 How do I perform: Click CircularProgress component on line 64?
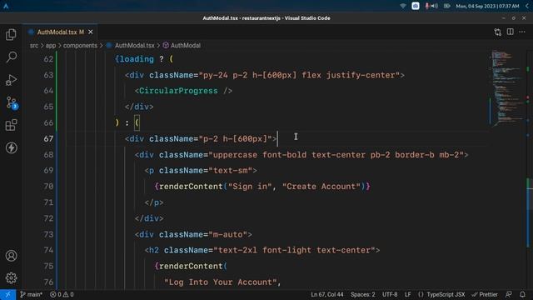tap(178, 91)
